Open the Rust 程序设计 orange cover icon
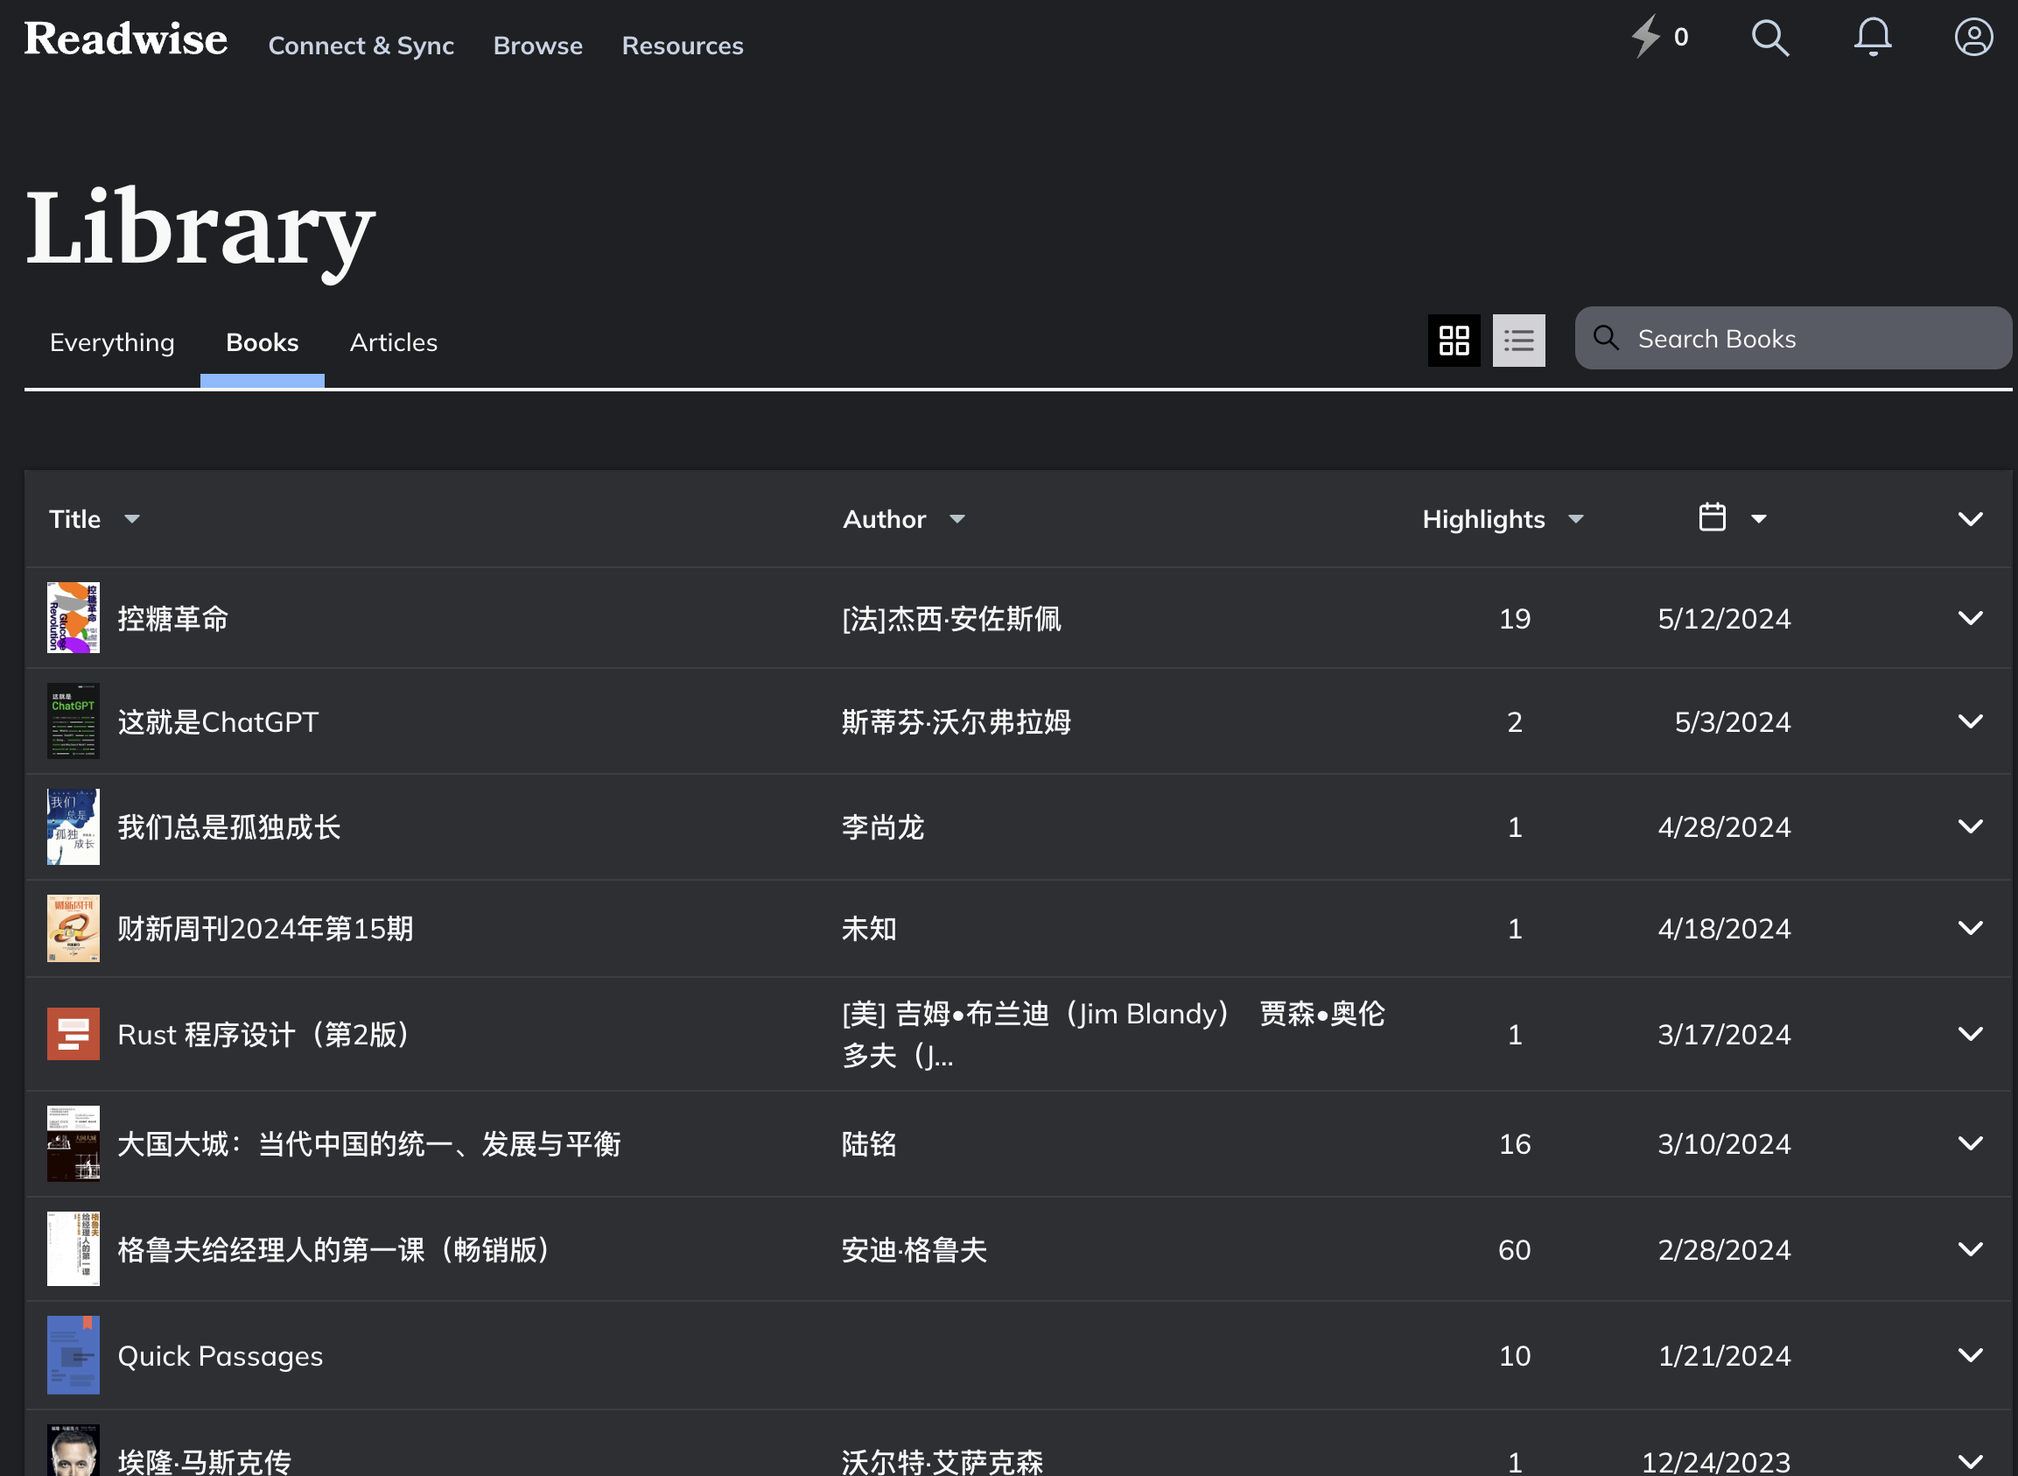2018x1476 pixels. coord(74,1034)
